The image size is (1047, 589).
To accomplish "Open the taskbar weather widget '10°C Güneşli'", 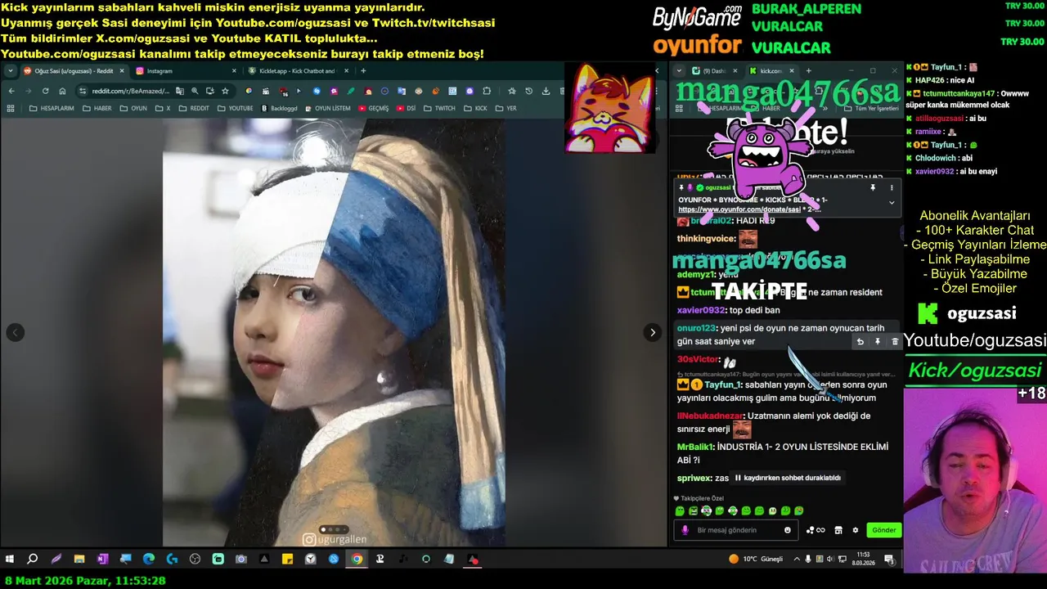I will [756, 560].
